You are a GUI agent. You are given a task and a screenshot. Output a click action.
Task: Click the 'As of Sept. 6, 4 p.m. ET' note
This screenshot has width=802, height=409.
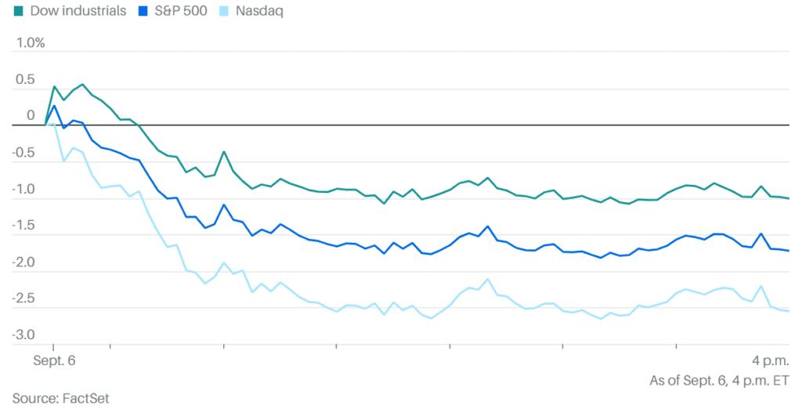(719, 381)
